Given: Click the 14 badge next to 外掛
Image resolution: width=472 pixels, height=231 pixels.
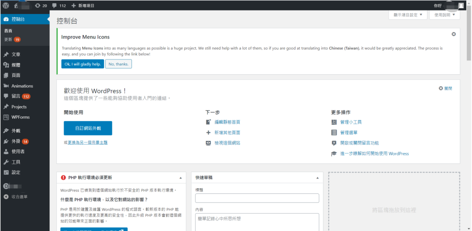Looking at the screenshot, I should point(25,141).
